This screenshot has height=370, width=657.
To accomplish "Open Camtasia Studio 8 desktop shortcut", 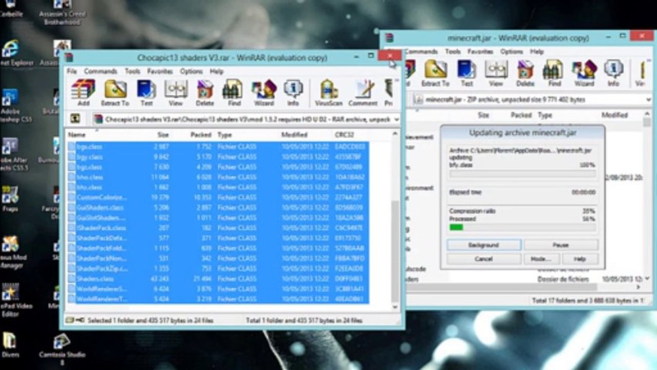I will click(x=62, y=348).
